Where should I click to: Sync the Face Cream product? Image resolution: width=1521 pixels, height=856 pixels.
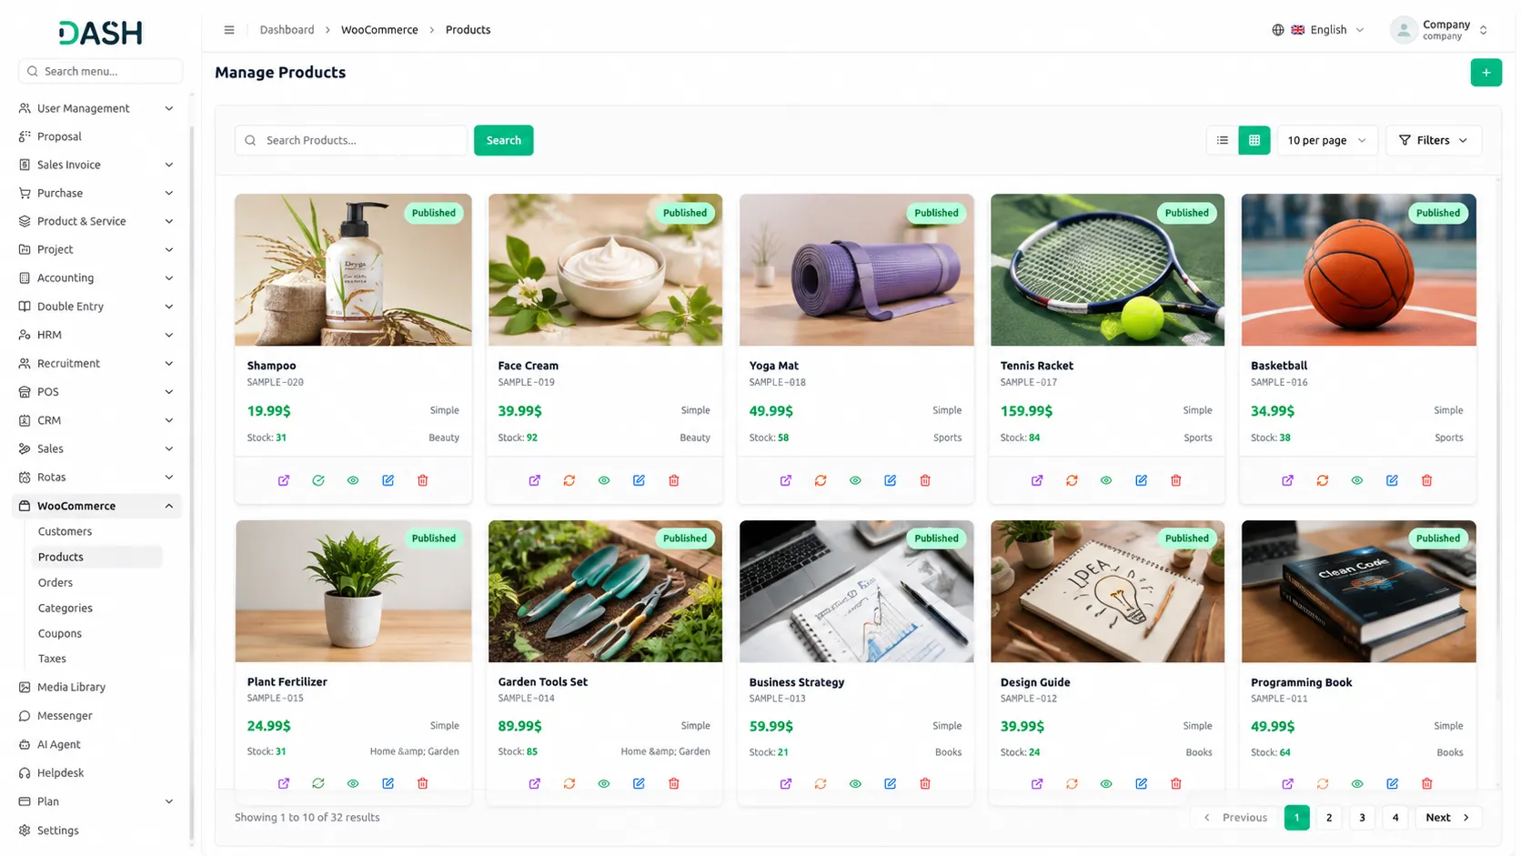click(x=569, y=480)
